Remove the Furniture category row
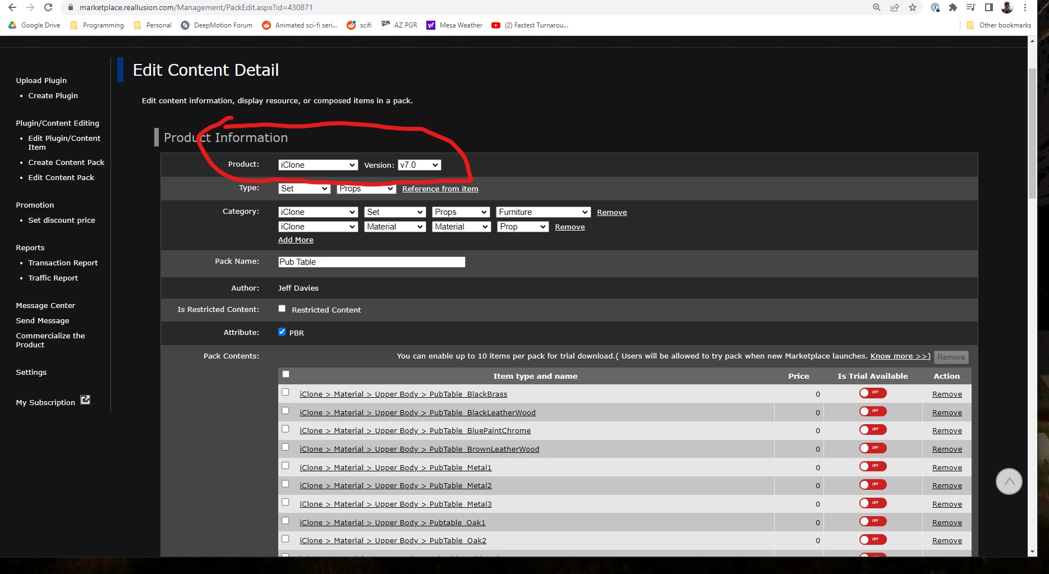 coord(612,212)
